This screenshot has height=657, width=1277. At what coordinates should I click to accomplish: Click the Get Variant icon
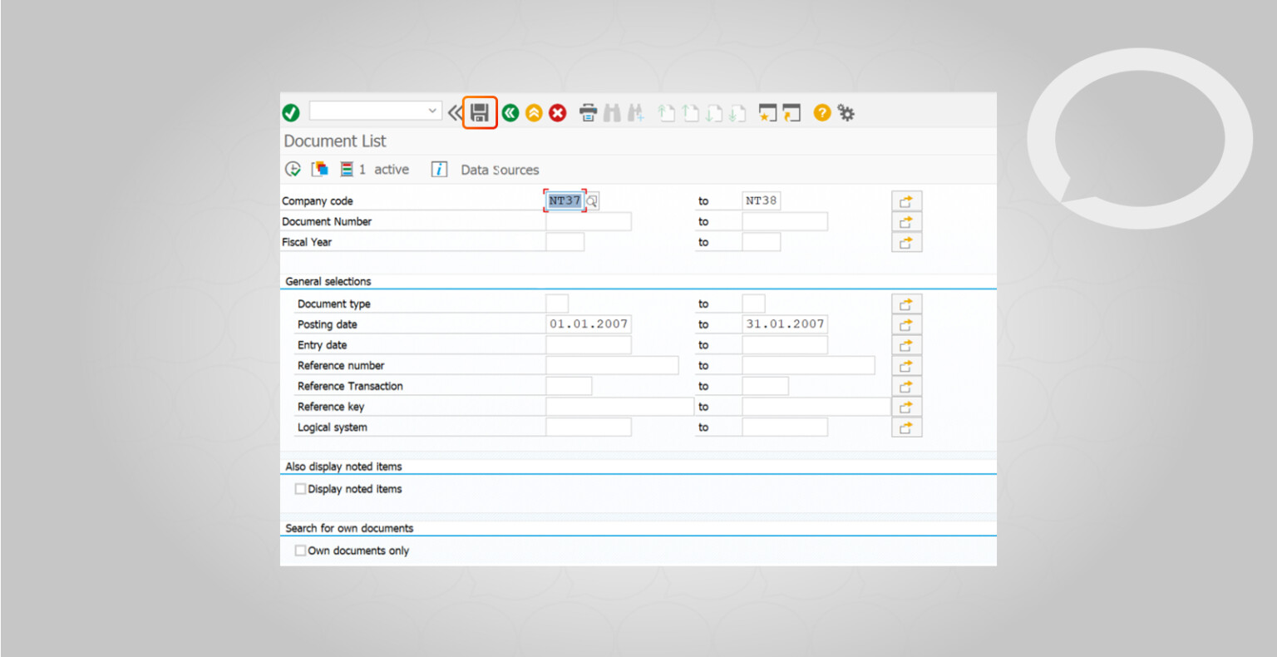pyautogui.click(x=320, y=169)
